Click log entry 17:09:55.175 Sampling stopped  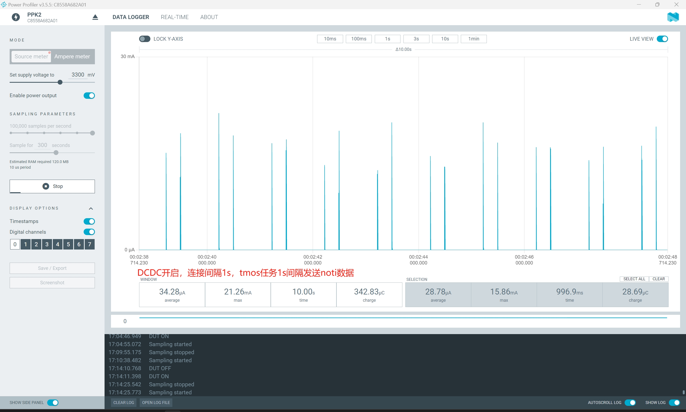151,352
